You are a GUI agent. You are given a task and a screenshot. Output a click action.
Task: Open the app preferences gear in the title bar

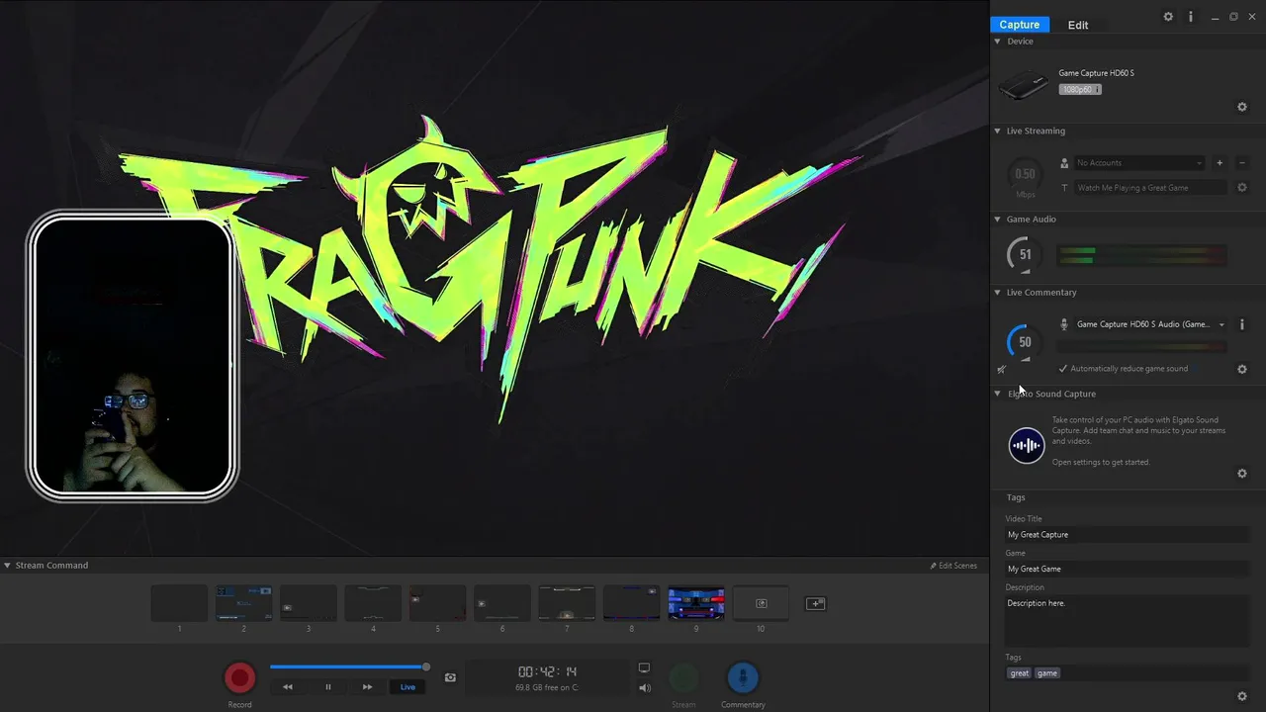pos(1168,17)
